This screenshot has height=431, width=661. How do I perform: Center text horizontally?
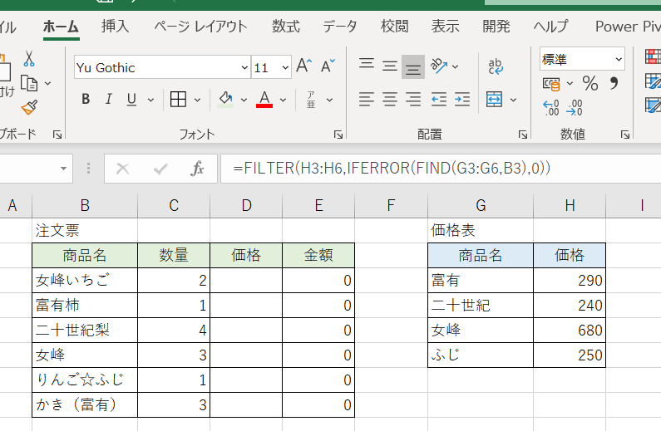click(389, 100)
